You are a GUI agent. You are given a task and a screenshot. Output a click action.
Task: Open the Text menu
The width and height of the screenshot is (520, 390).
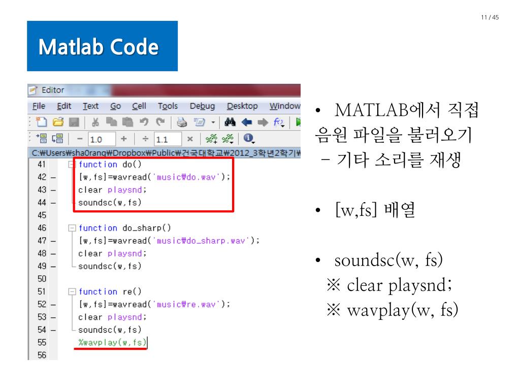(x=90, y=106)
